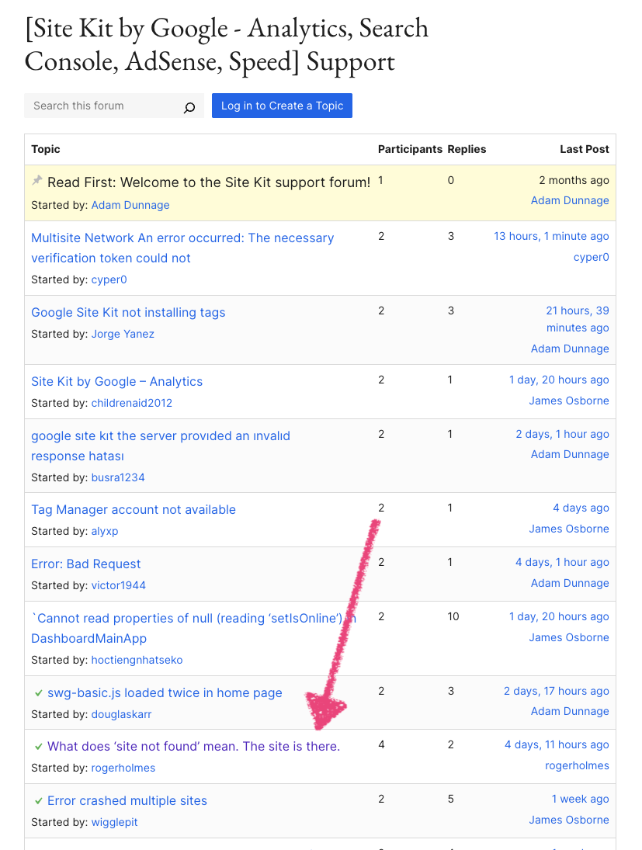Click the search magnifier icon

(x=189, y=107)
